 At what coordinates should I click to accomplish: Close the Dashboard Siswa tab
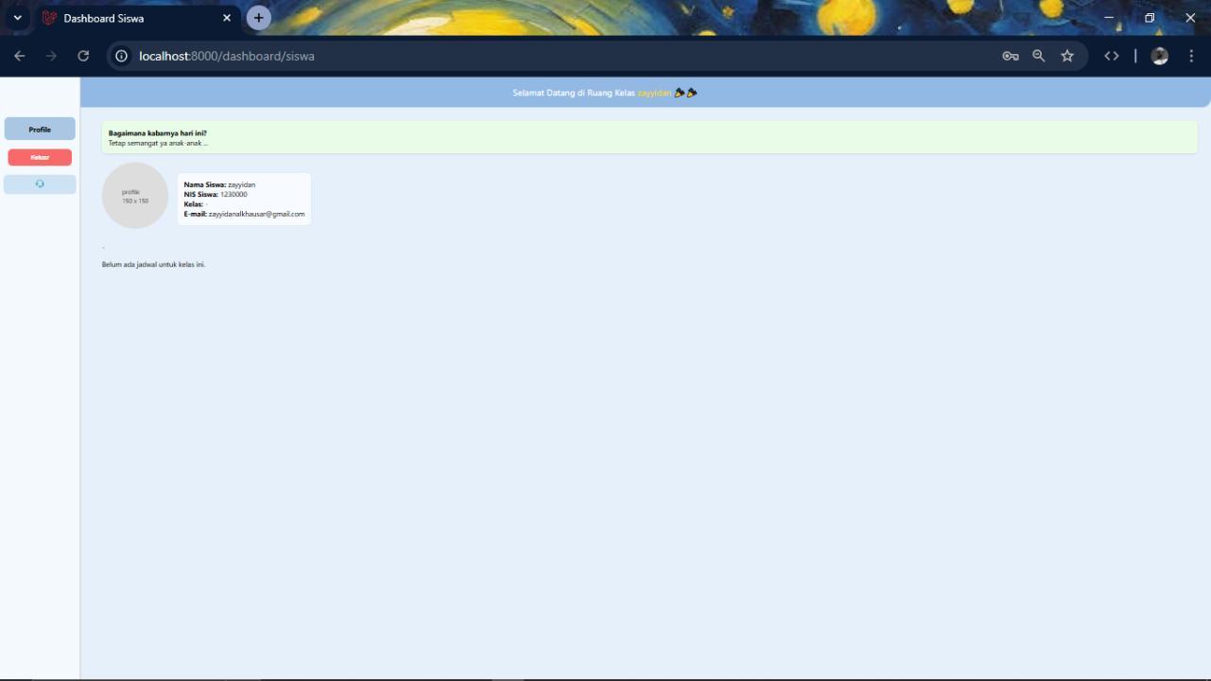[x=227, y=18]
